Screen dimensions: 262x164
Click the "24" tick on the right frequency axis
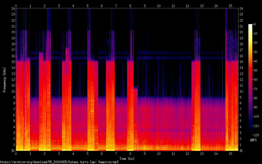[241, 9]
